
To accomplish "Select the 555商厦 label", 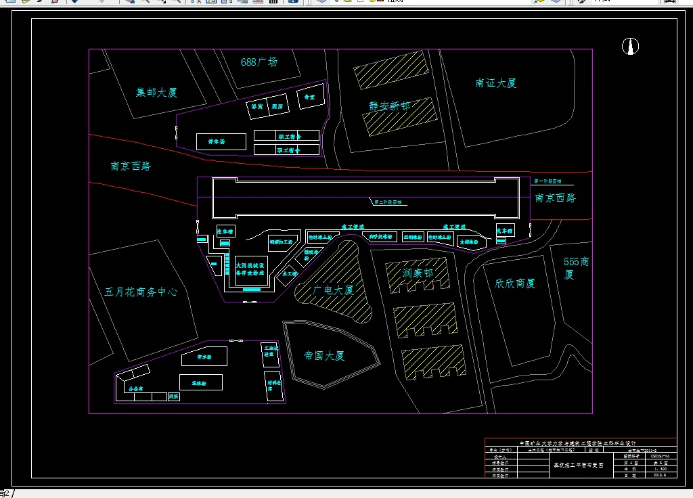I will 576,268.
